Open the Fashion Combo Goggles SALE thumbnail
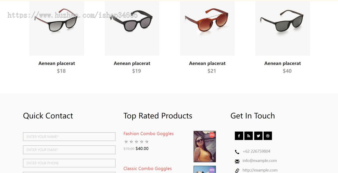The height and width of the screenshot is (173, 338). [x=205, y=147]
